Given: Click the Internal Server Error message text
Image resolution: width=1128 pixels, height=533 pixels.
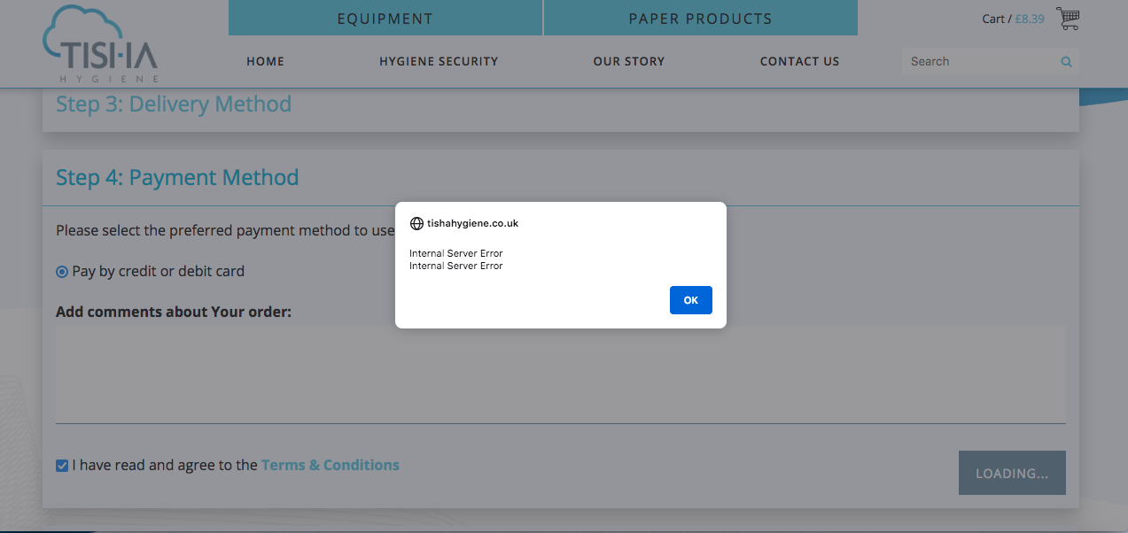Looking at the screenshot, I should pos(455,259).
